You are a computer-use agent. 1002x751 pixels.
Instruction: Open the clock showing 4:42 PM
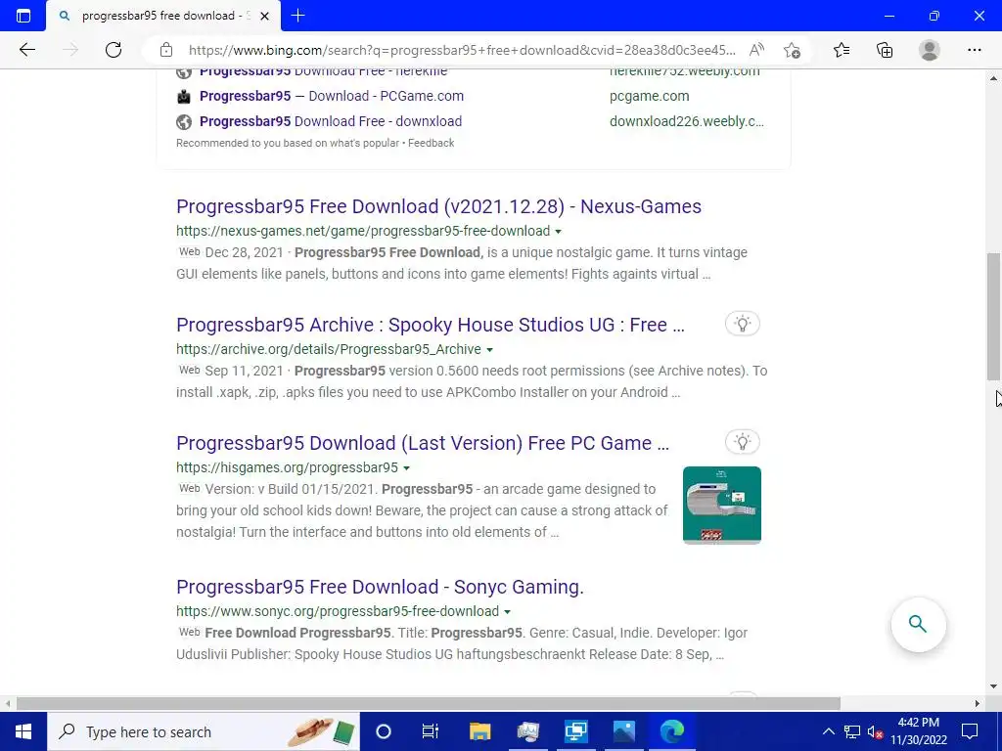918,731
